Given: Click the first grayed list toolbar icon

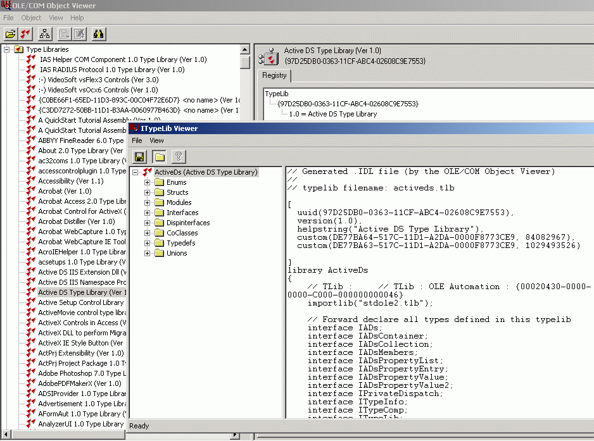Looking at the screenshot, I should coord(65,34).
